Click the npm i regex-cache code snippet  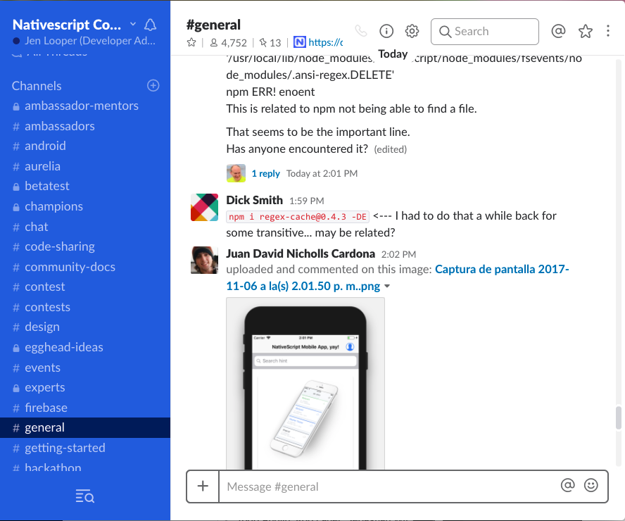(x=298, y=216)
